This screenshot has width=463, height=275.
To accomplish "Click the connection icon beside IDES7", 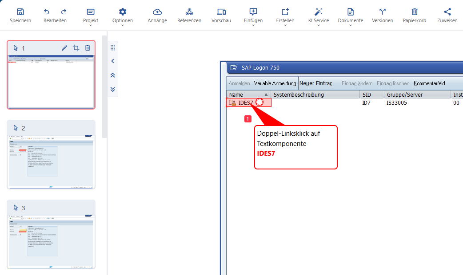I will 232,102.
